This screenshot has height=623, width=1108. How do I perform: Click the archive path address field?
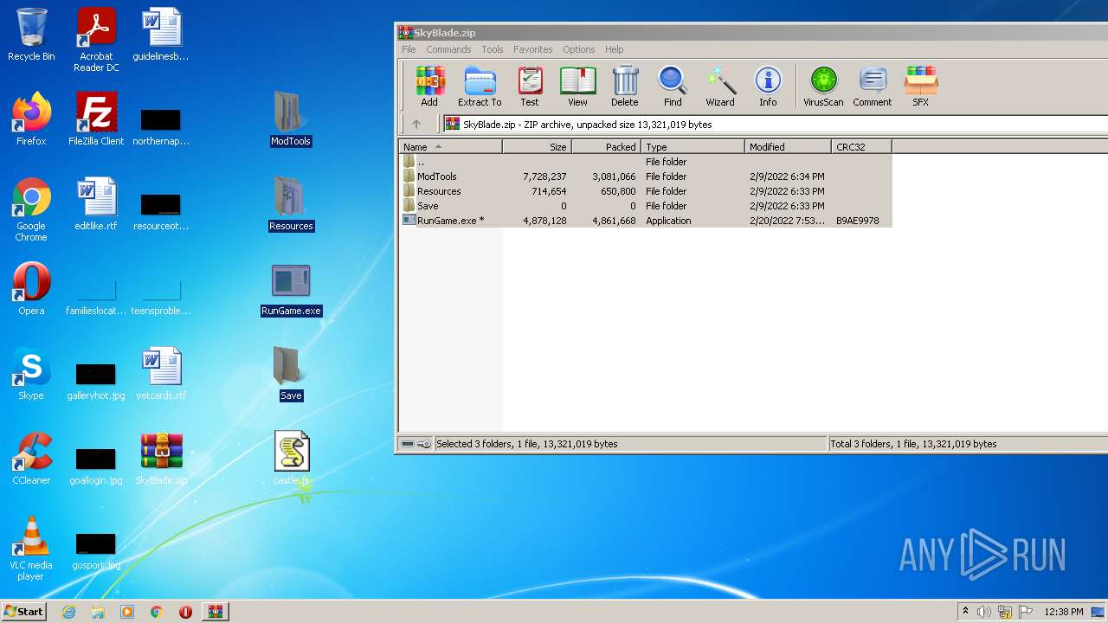[x=775, y=125]
